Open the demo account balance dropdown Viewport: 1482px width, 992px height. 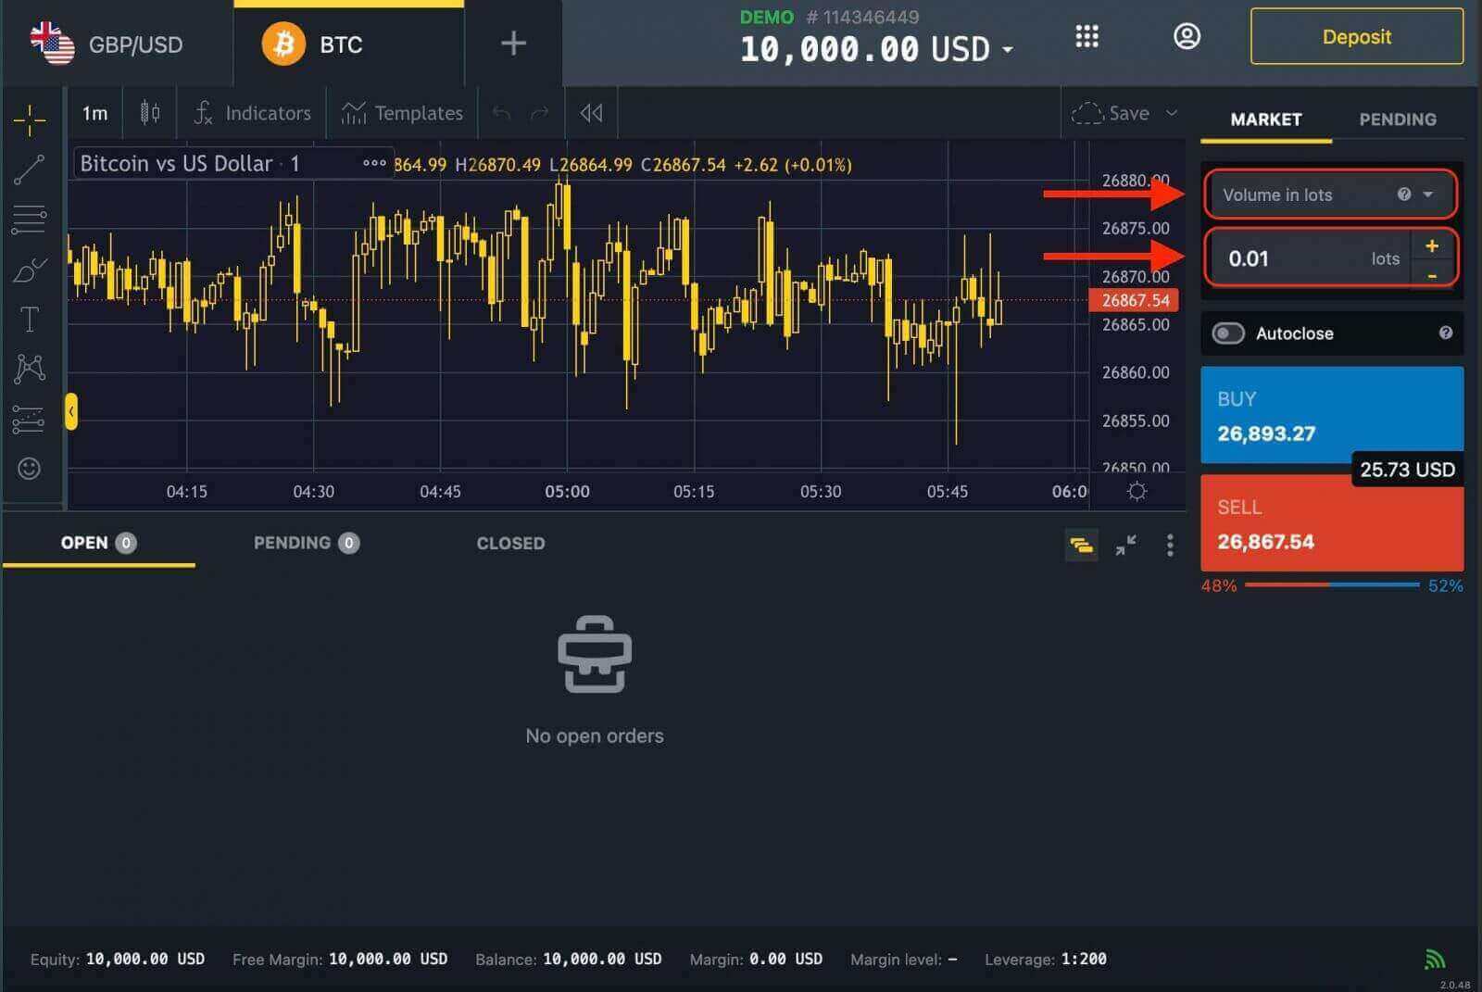(1007, 49)
